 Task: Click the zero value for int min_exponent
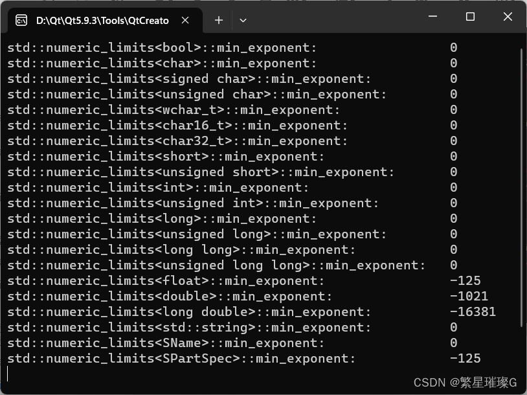[453, 187]
